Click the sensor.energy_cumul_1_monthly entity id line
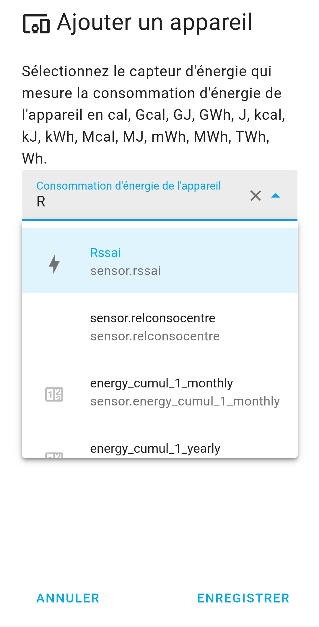 click(x=185, y=401)
